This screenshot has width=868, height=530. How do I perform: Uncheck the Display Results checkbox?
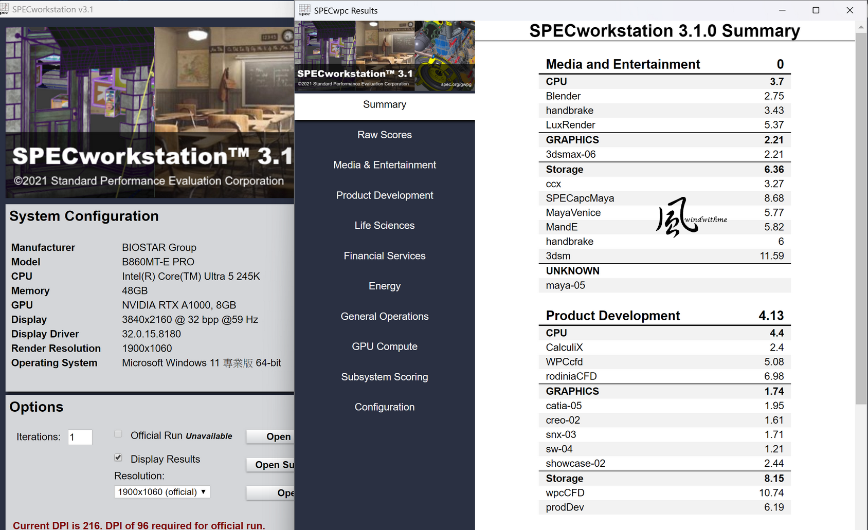(x=118, y=458)
